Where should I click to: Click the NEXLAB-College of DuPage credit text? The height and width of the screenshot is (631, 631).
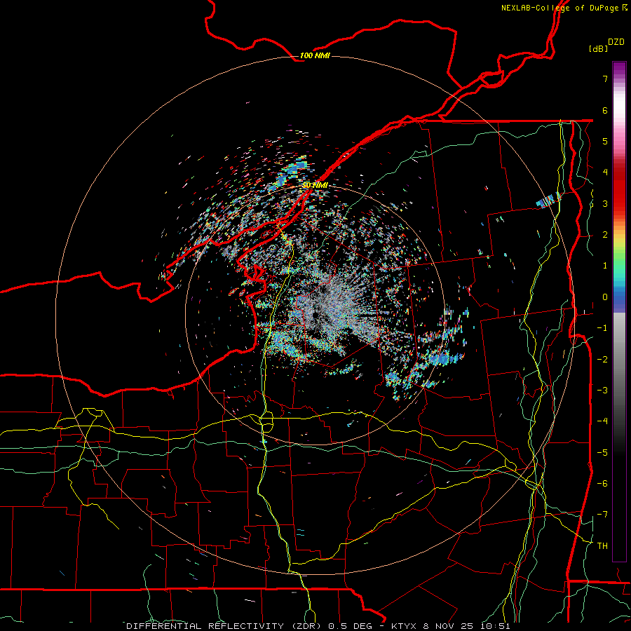click(x=564, y=8)
